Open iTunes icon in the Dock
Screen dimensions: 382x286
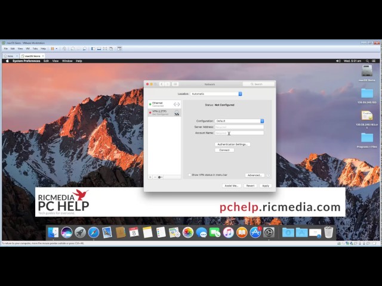(228, 232)
